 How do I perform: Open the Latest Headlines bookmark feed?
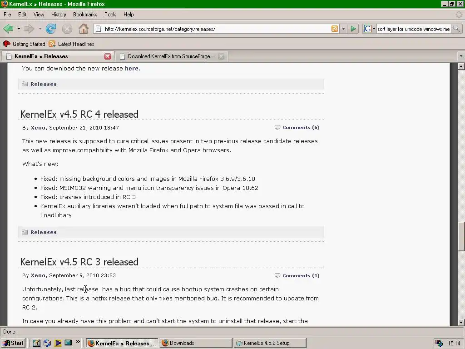(71, 44)
